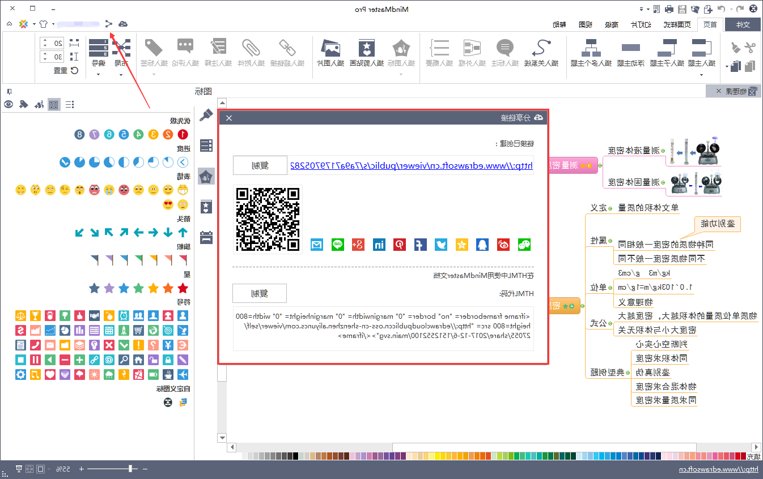
Task: Click the share icon in the title bar
Action: (x=108, y=24)
